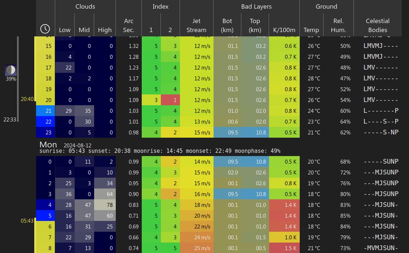409x253 pixels.
Task: Click the Ground group header
Action: click(x=326, y=6)
